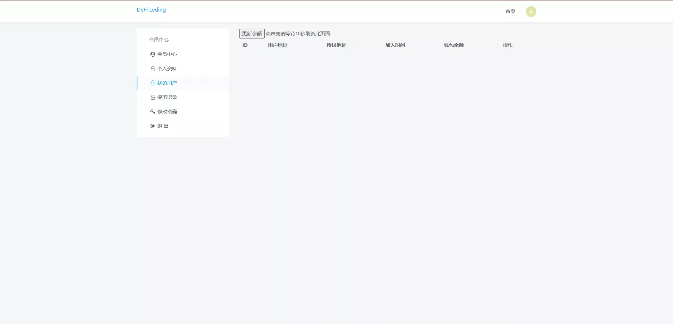Click the 修改密码 menu entry

[167, 112]
